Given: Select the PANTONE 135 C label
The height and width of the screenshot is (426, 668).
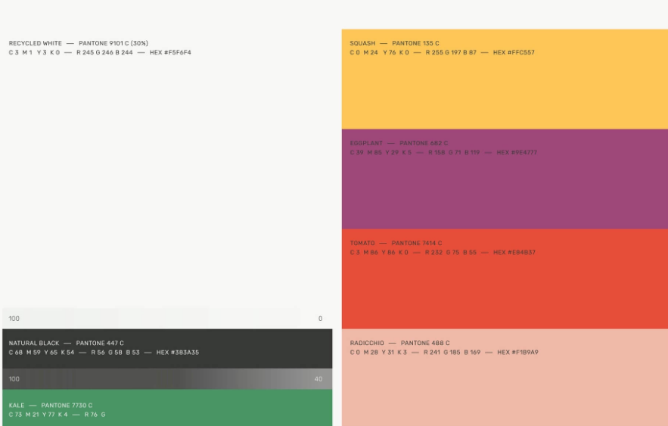Looking at the screenshot, I should [415, 44].
